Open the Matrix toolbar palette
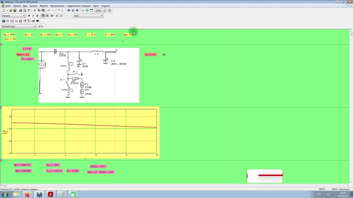Screen dimensions: 353x198 (x=12, y=21)
